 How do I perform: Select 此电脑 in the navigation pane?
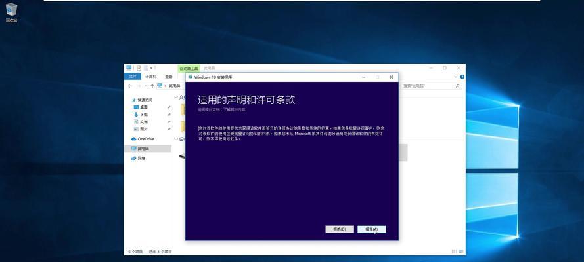[148, 149]
